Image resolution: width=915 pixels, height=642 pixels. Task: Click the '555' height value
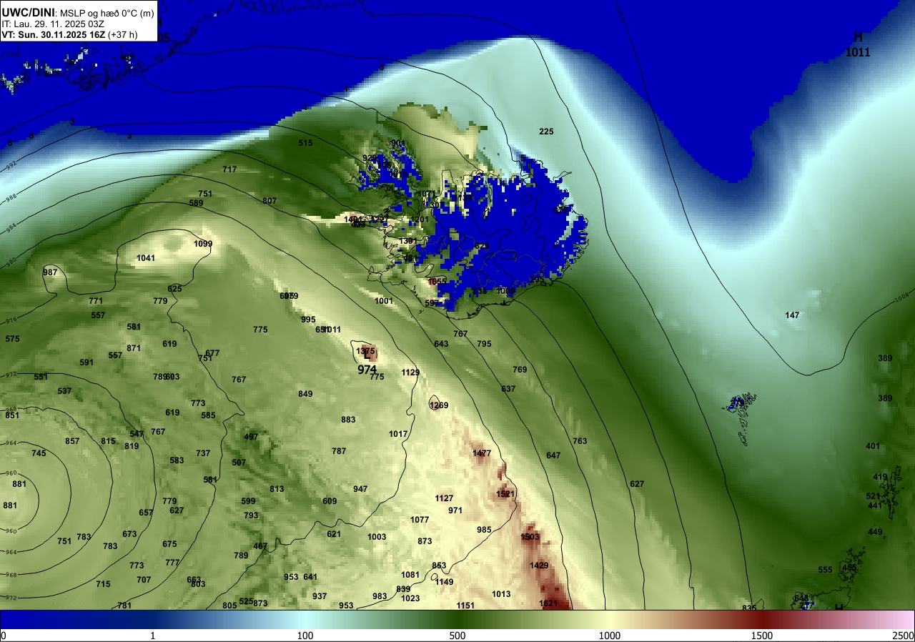825,570
